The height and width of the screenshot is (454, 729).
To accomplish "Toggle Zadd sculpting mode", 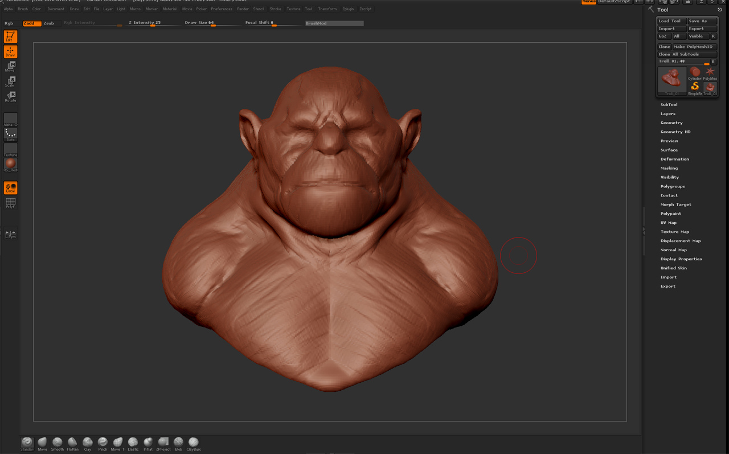I will pos(32,23).
